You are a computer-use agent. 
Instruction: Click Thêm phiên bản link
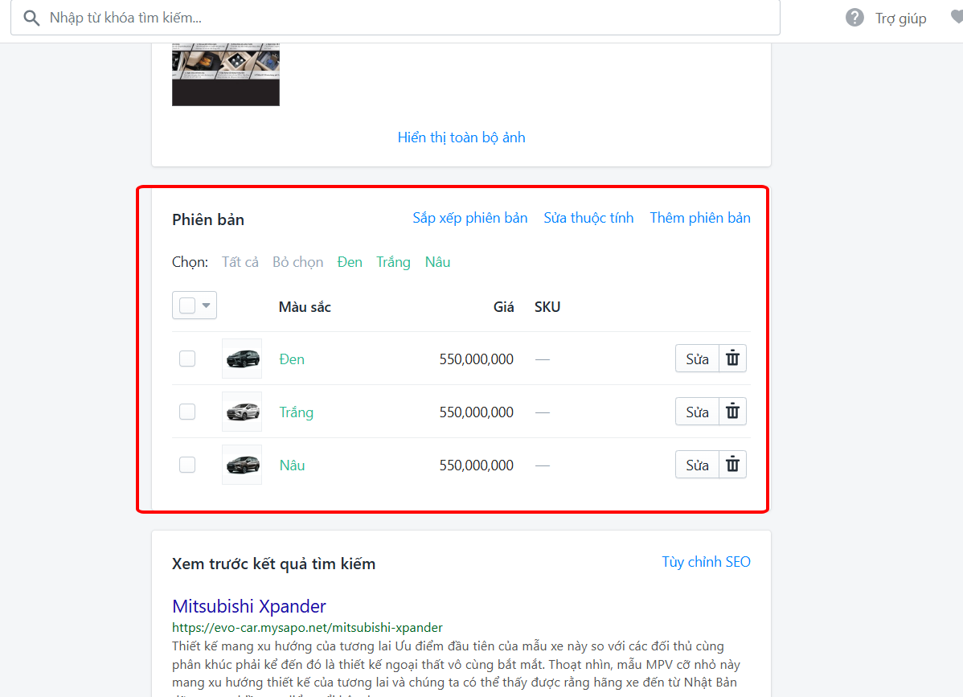pyautogui.click(x=700, y=218)
